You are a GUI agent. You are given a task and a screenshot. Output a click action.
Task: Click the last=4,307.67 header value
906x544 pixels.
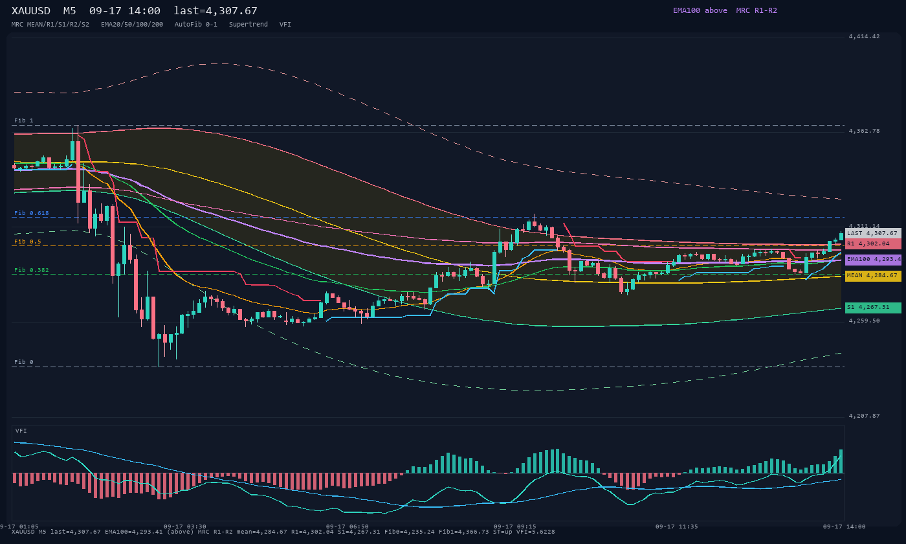pyautogui.click(x=215, y=11)
